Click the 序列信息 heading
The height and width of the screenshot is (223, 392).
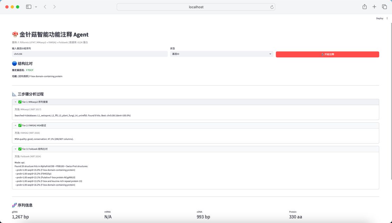click(x=22, y=205)
